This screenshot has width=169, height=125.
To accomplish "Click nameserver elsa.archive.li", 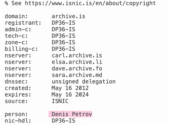I will pyautogui.click(x=77, y=62).
